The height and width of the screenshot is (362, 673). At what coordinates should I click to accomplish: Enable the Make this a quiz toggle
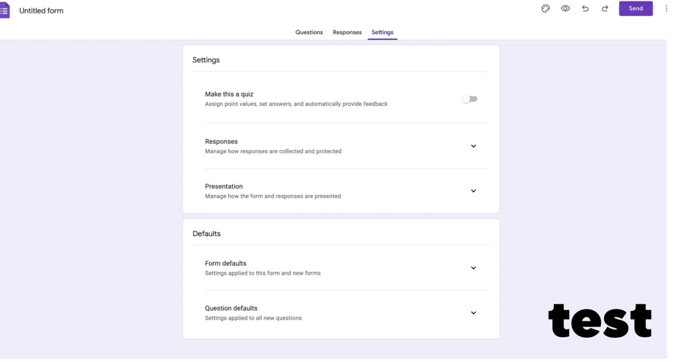(469, 98)
